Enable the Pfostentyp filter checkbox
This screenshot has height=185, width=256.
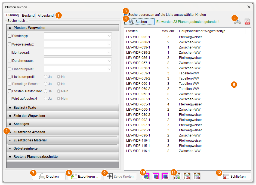click(x=10, y=36)
